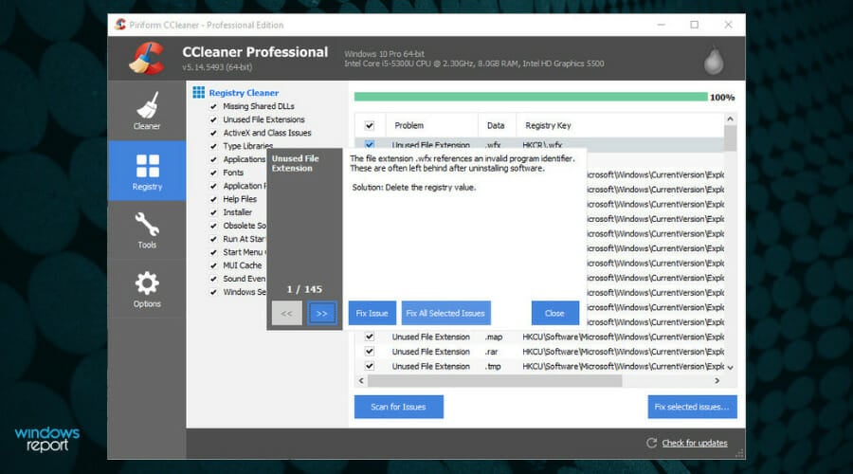
Task: Click the title bar CCleaner icon
Action: pos(120,25)
